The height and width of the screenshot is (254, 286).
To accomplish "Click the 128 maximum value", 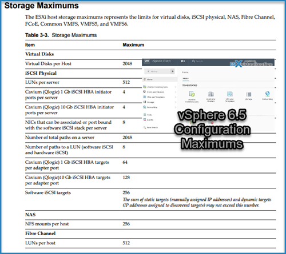I will click(126, 178).
